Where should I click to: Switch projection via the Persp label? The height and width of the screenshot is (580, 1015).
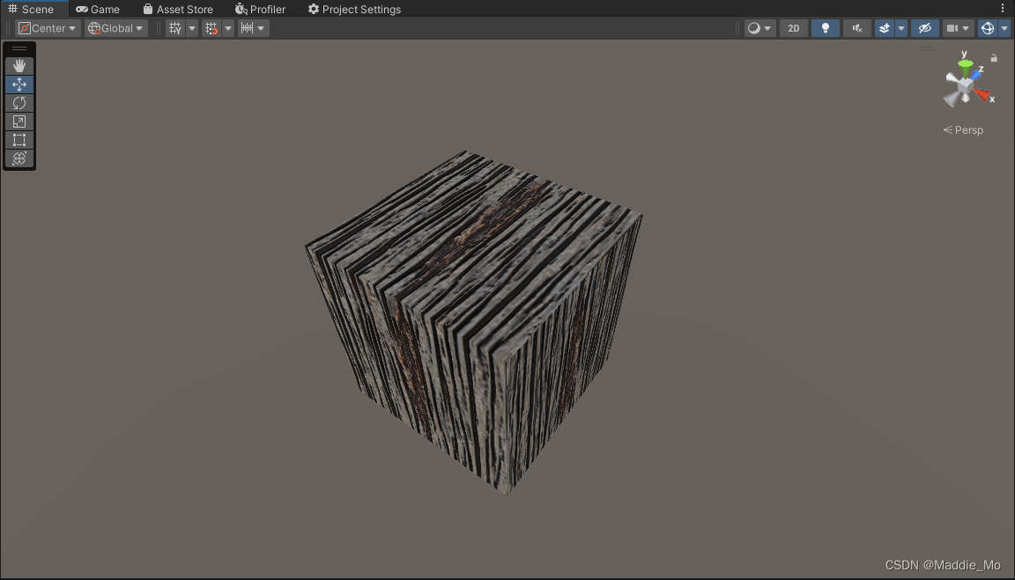962,130
